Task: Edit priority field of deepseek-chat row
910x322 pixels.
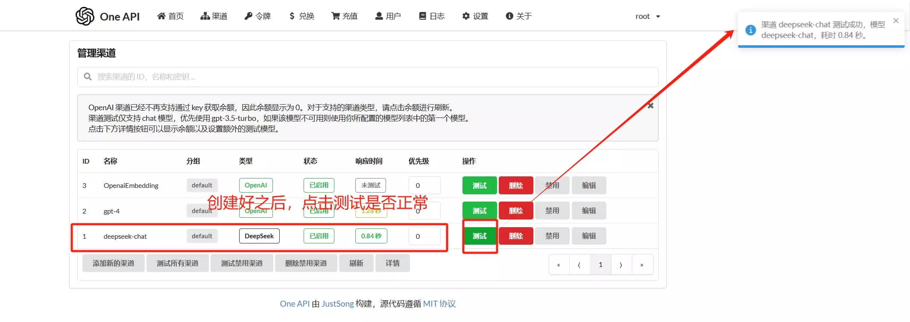Action: (x=424, y=236)
